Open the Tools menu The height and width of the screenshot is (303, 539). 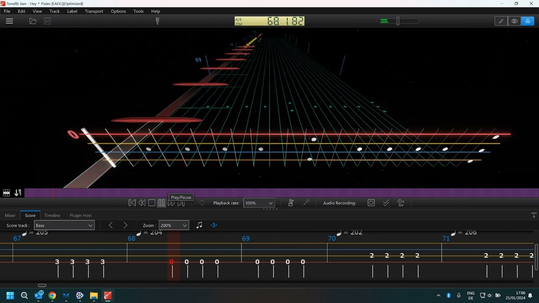coord(139,11)
